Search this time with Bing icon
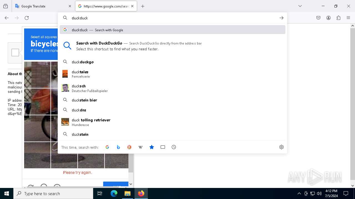This screenshot has width=355, height=199. click(118, 147)
